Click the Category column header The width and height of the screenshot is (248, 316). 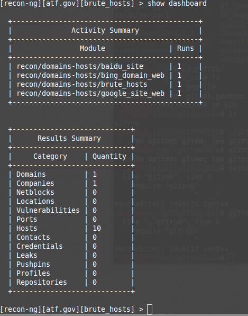50,157
